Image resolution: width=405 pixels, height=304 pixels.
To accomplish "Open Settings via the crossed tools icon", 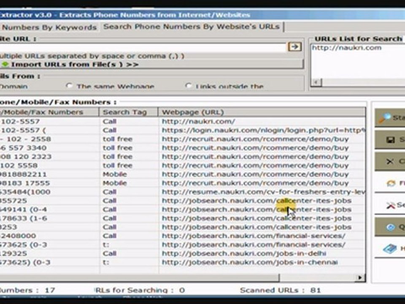I will coord(391,206).
